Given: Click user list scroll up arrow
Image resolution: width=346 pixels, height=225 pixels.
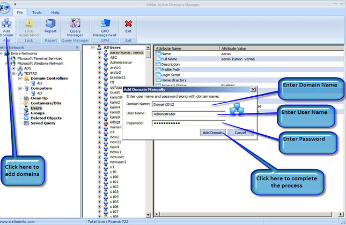Looking at the screenshot, I should coord(148,48).
